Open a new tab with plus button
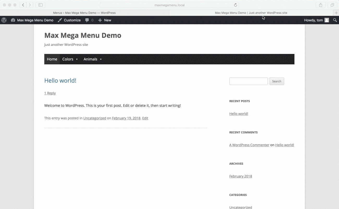 point(336,13)
